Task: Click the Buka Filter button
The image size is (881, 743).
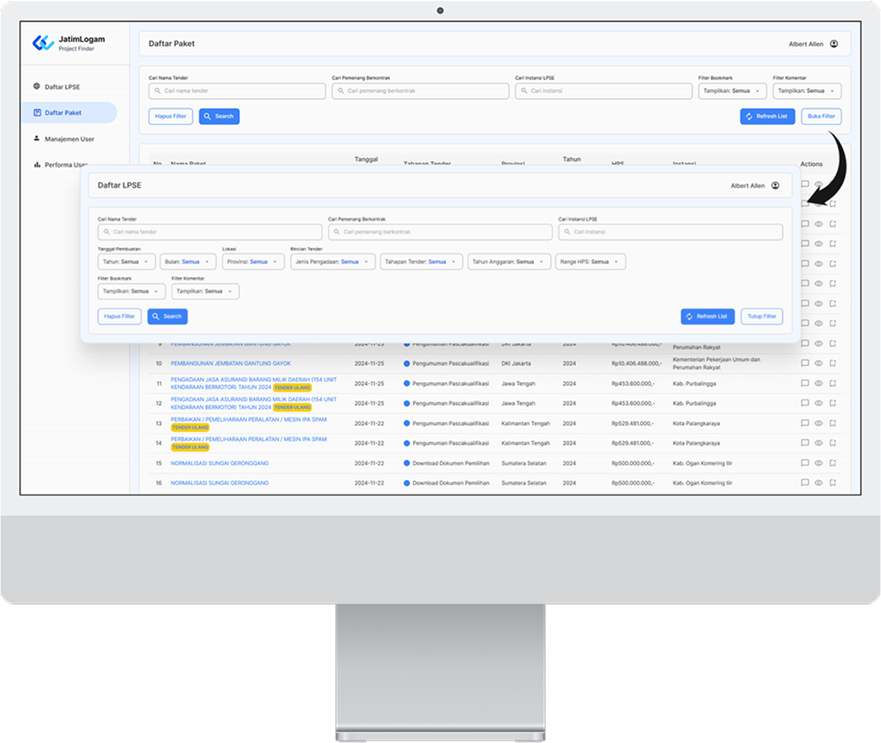Action: click(x=821, y=117)
